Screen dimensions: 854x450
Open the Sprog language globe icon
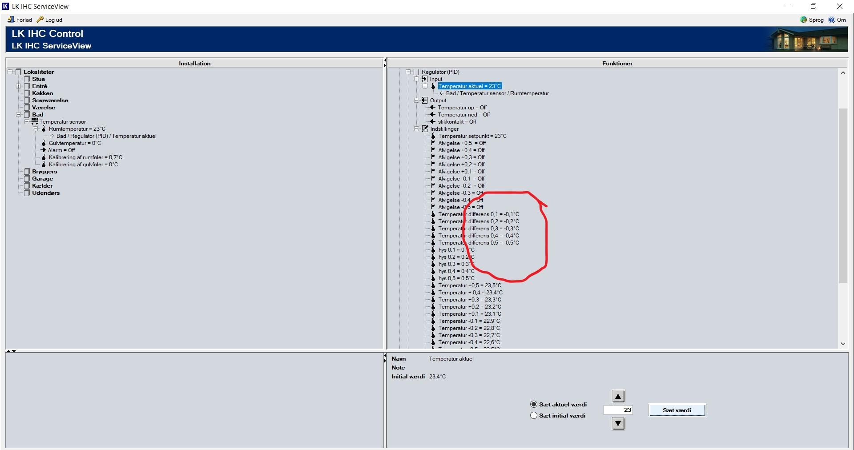tap(803, 20)
